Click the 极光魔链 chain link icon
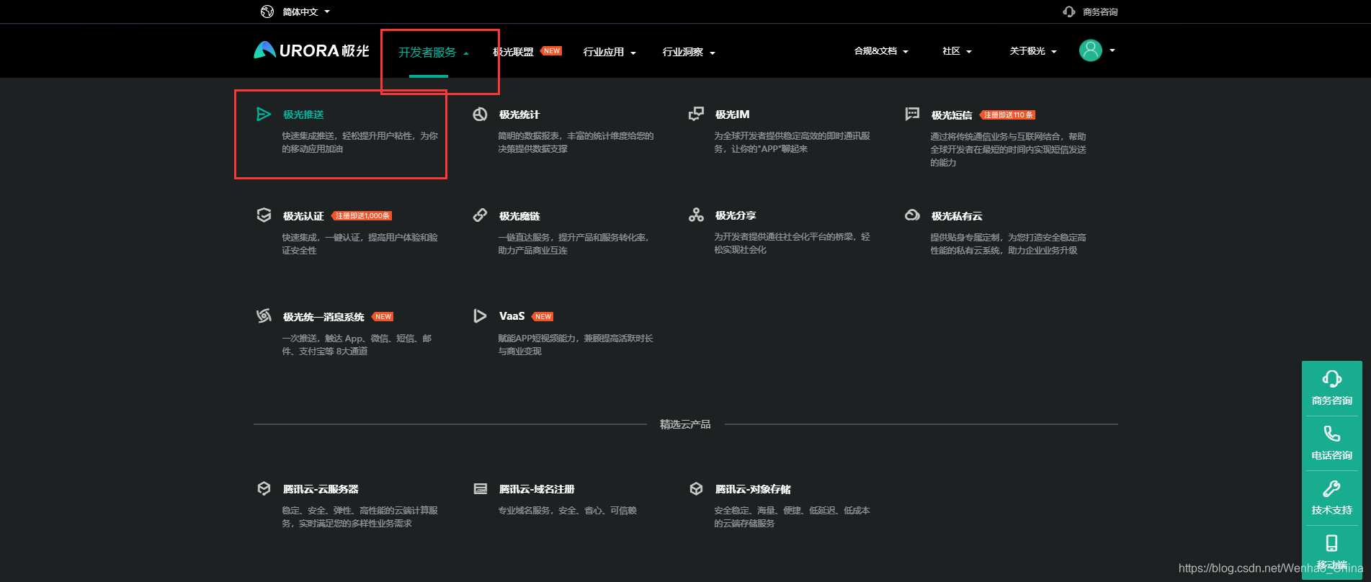 pos(480,215)
